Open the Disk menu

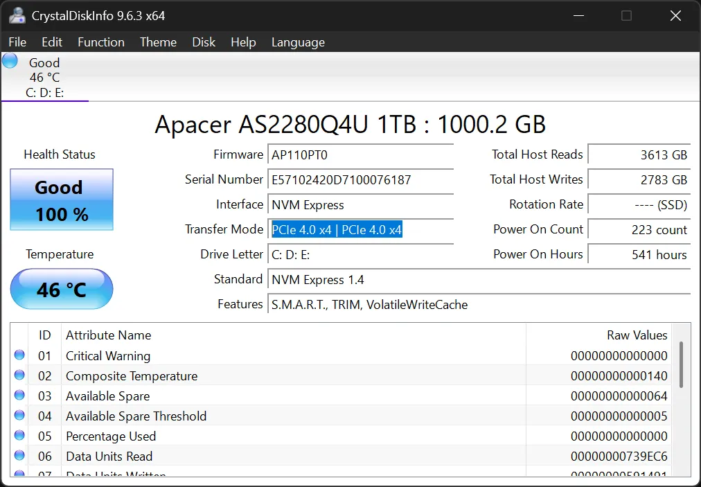tap(204, 42)
